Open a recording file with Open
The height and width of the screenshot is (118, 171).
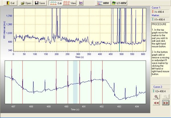pos(26,3)
